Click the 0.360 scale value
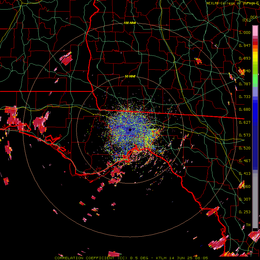 coord(245,187)
